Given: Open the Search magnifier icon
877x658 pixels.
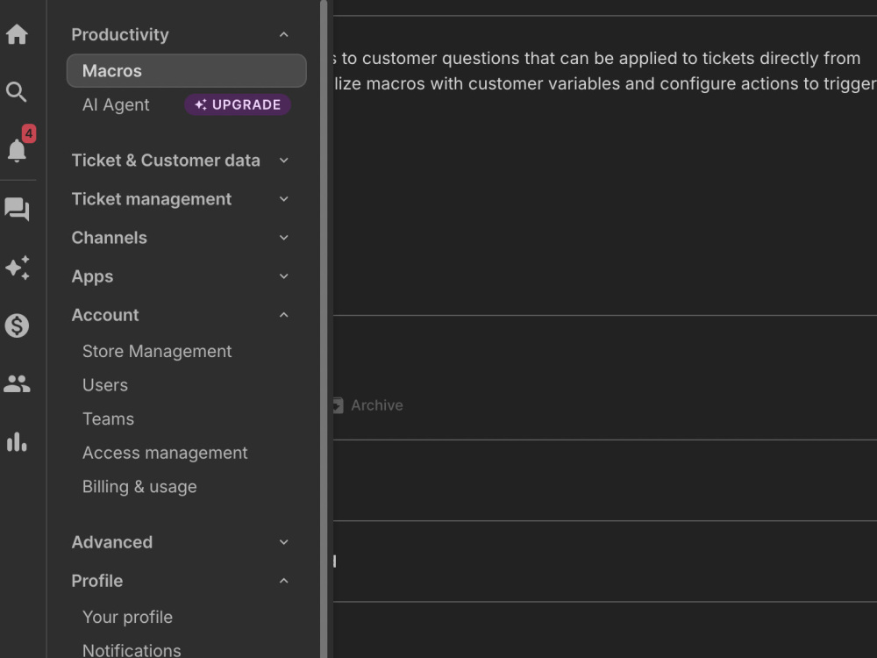Looking at the screenshot, I should click(x=16, y=92).
